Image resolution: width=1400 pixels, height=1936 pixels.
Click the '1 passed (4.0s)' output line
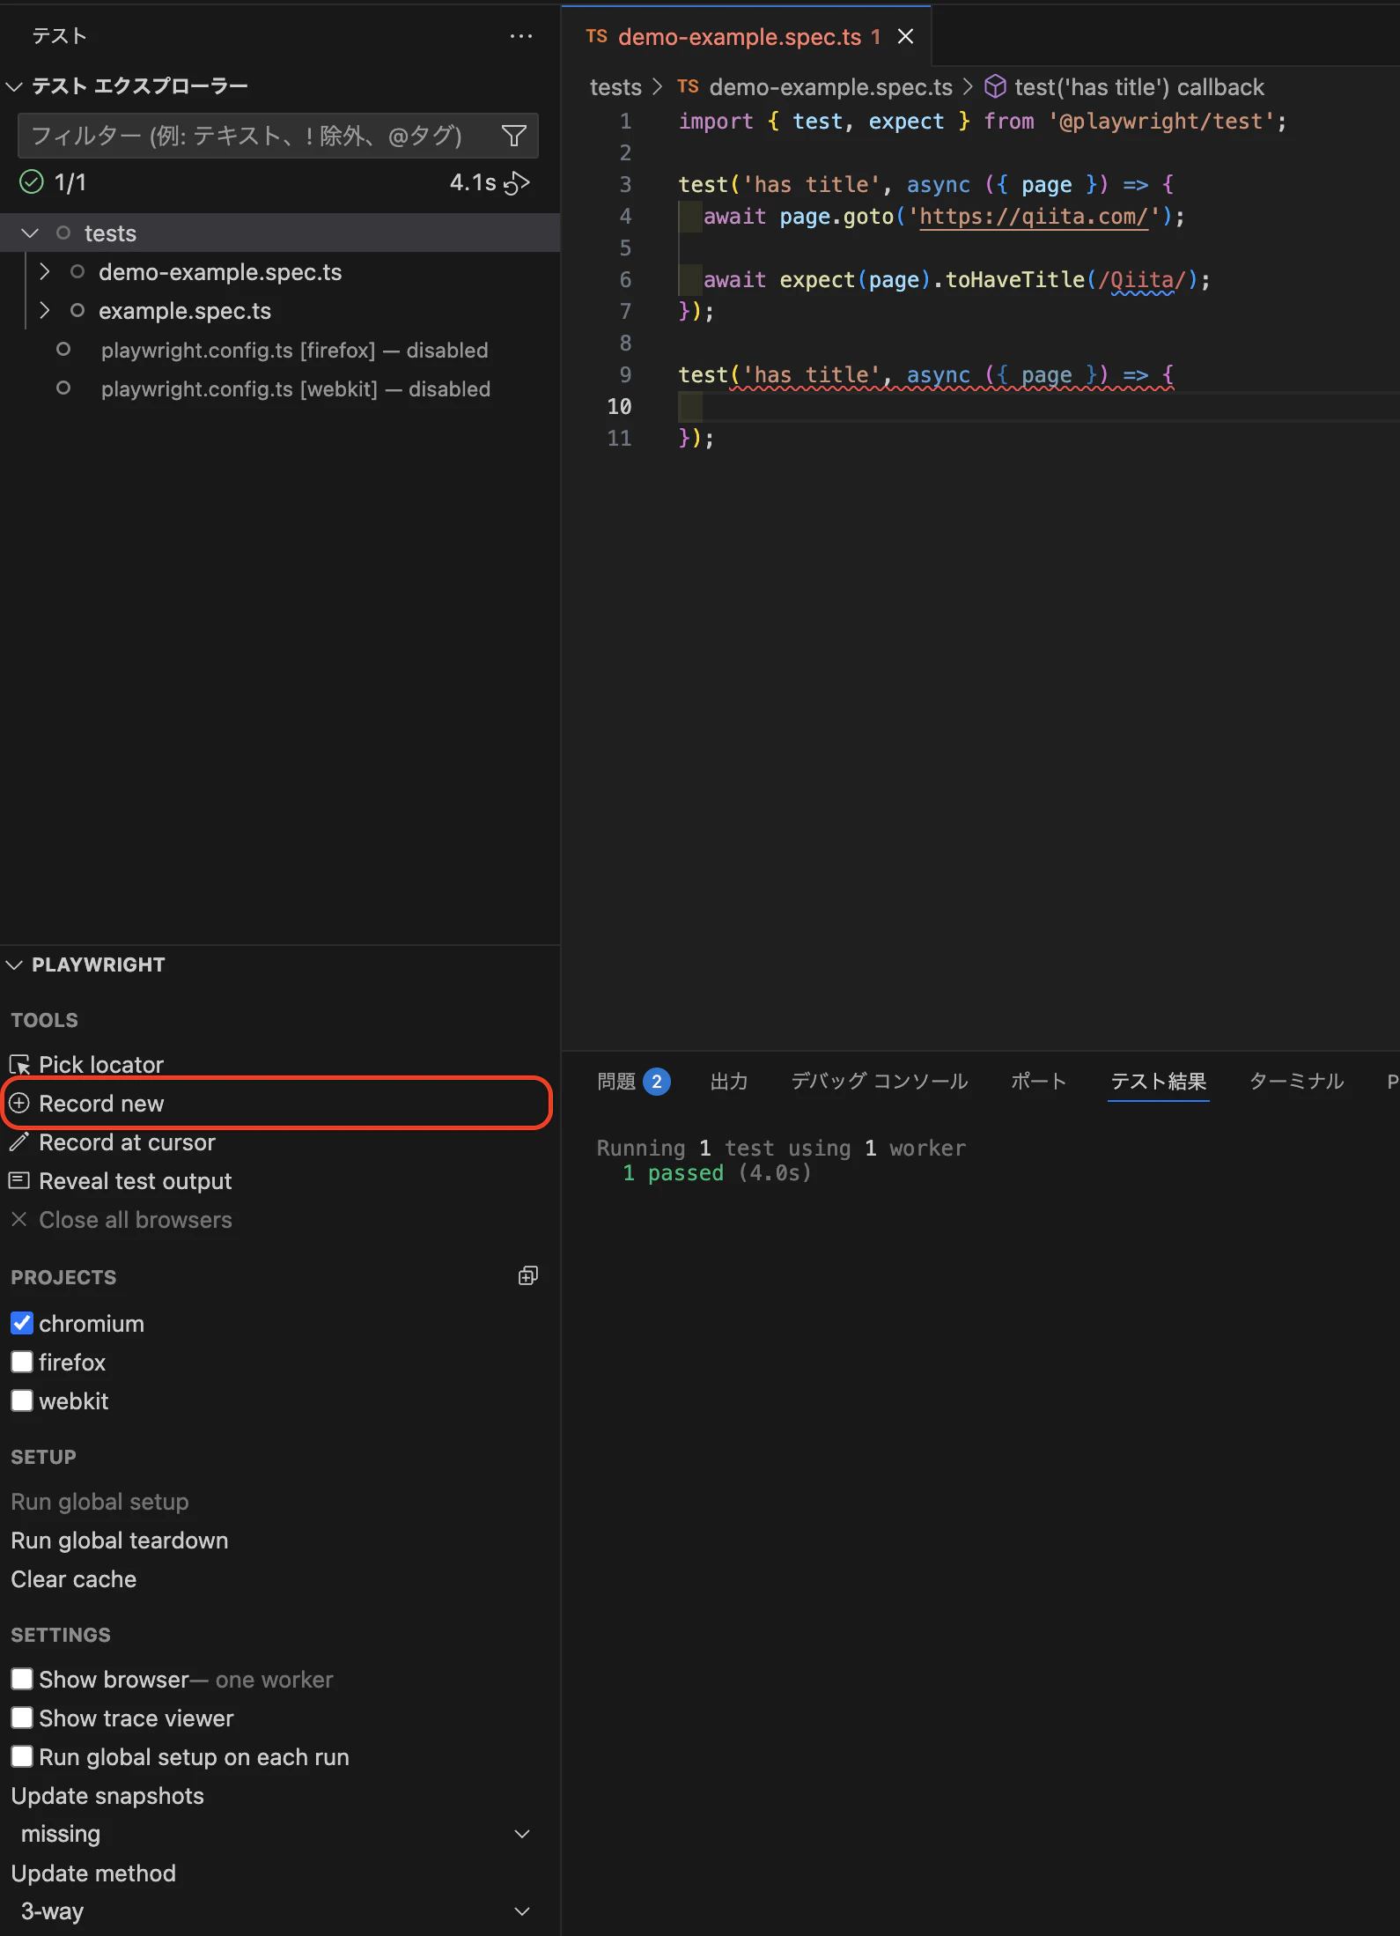coord(717,1172)
